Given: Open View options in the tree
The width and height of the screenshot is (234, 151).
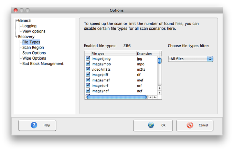Looking at the screenshot, I should click(x=34, y=31).
